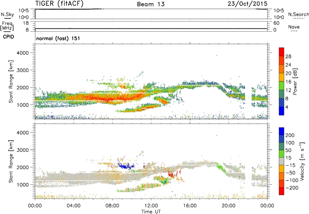Click the 4000 tick on power panel axis
309x214 pixels.
pos(23,53)
